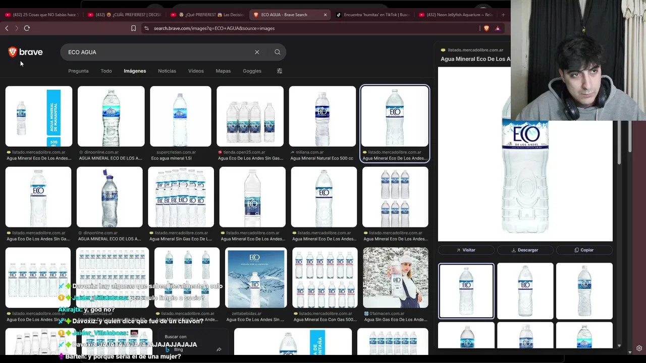Click the browser forward arrow
The image size is (646, 363).
16,28
